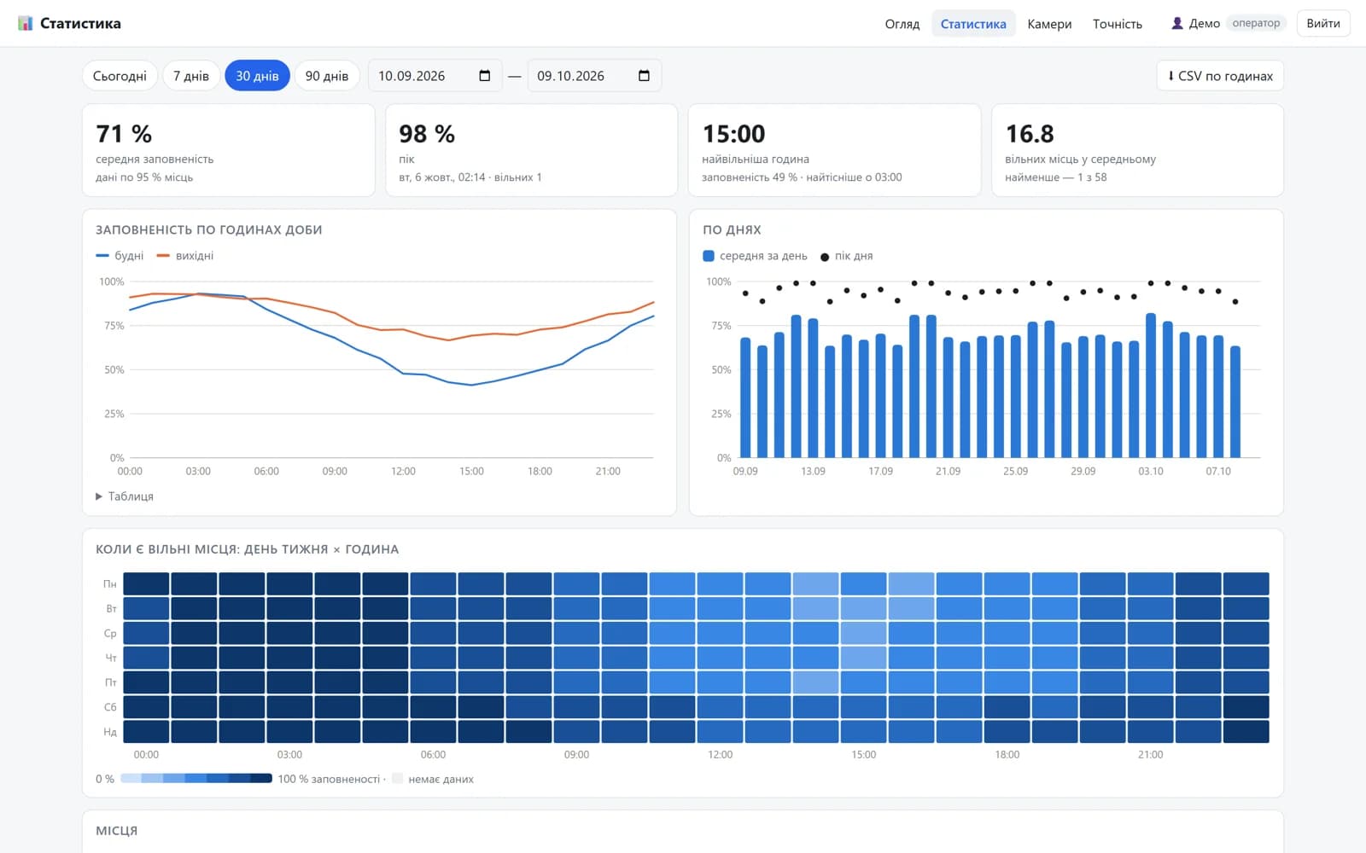Open calendar picker for end date 09.10.2026
Image resolution: width=1366 pixels, height=853 pixels.
[644, 76]
